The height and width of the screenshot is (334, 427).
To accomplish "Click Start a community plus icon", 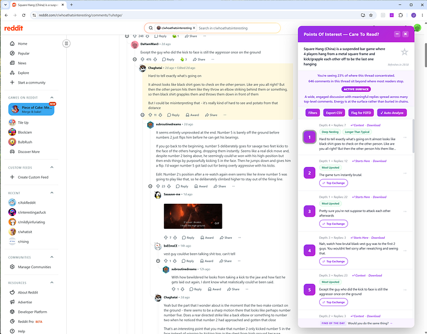I will [12, 82].
